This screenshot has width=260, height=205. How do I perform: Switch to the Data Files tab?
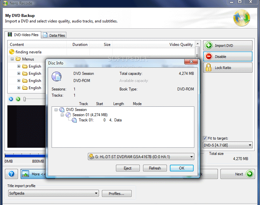(54, 35)
